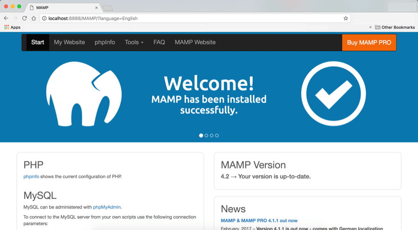
Task: Click the Buy MAMP PRO button
Action: (369, 42)
